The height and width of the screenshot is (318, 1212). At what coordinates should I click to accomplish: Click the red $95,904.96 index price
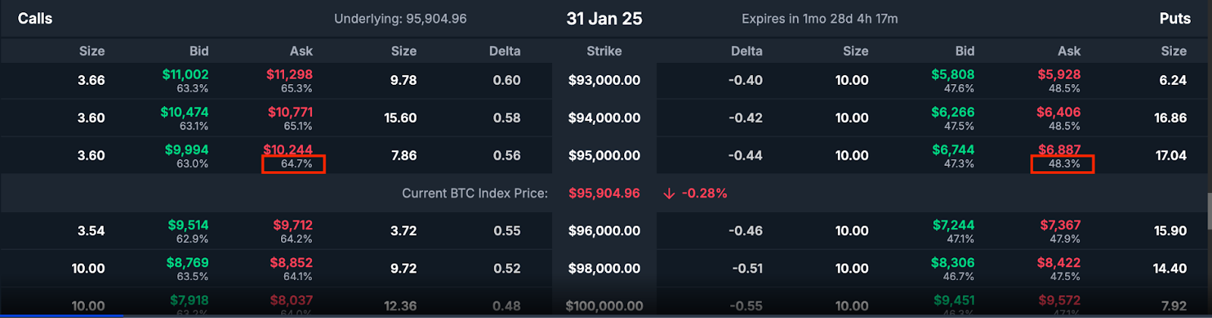pos(604,194)
